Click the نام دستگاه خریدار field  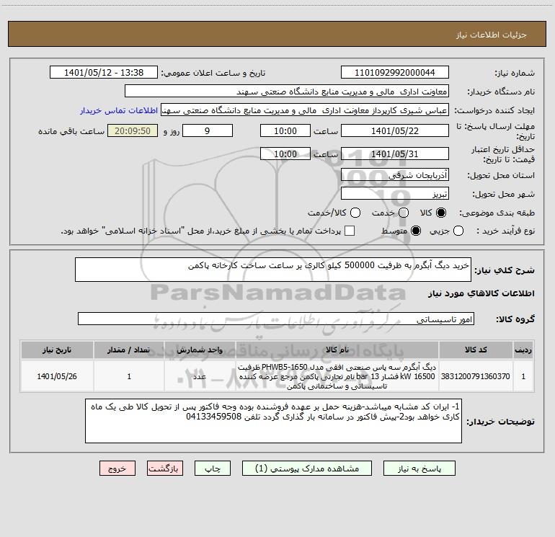[287, 92]
